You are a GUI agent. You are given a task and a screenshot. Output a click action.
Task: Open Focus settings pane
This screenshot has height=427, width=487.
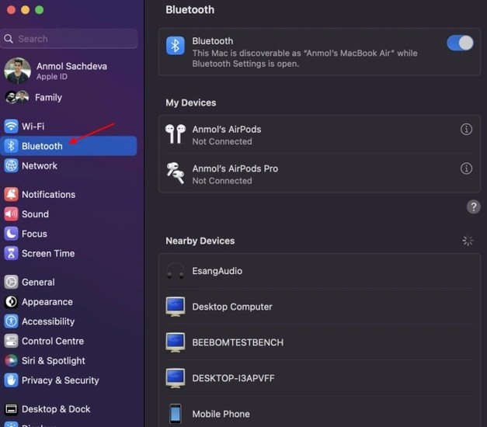pos(68,234)
